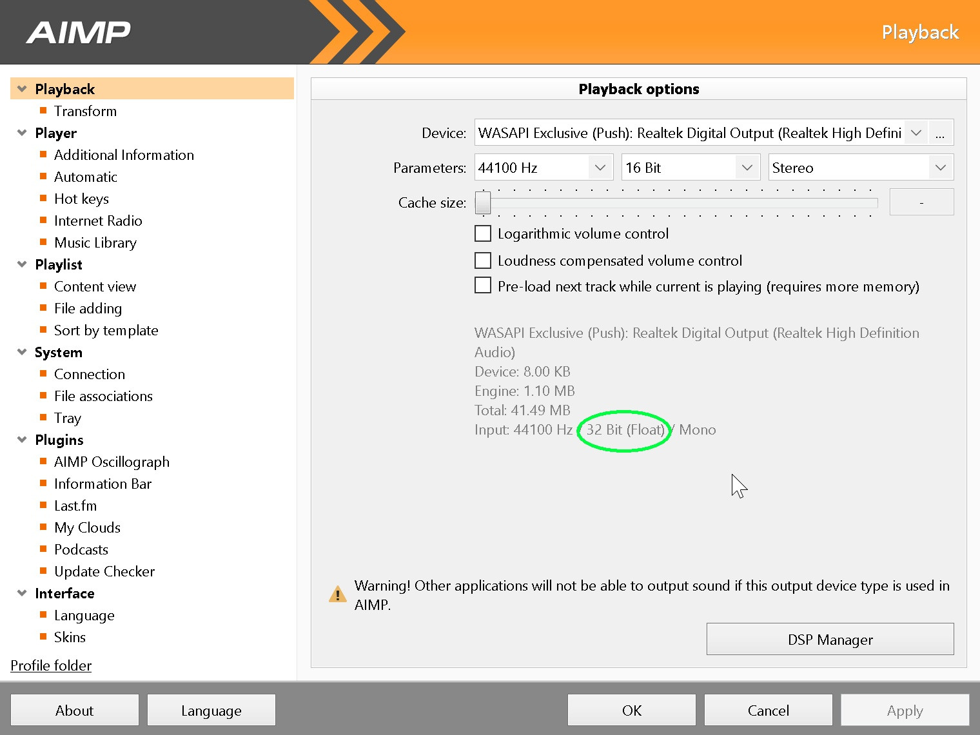Viewport: 980px width, 735px height.
Task: Click the Cache size slider handle
Action: pos(483,202)
